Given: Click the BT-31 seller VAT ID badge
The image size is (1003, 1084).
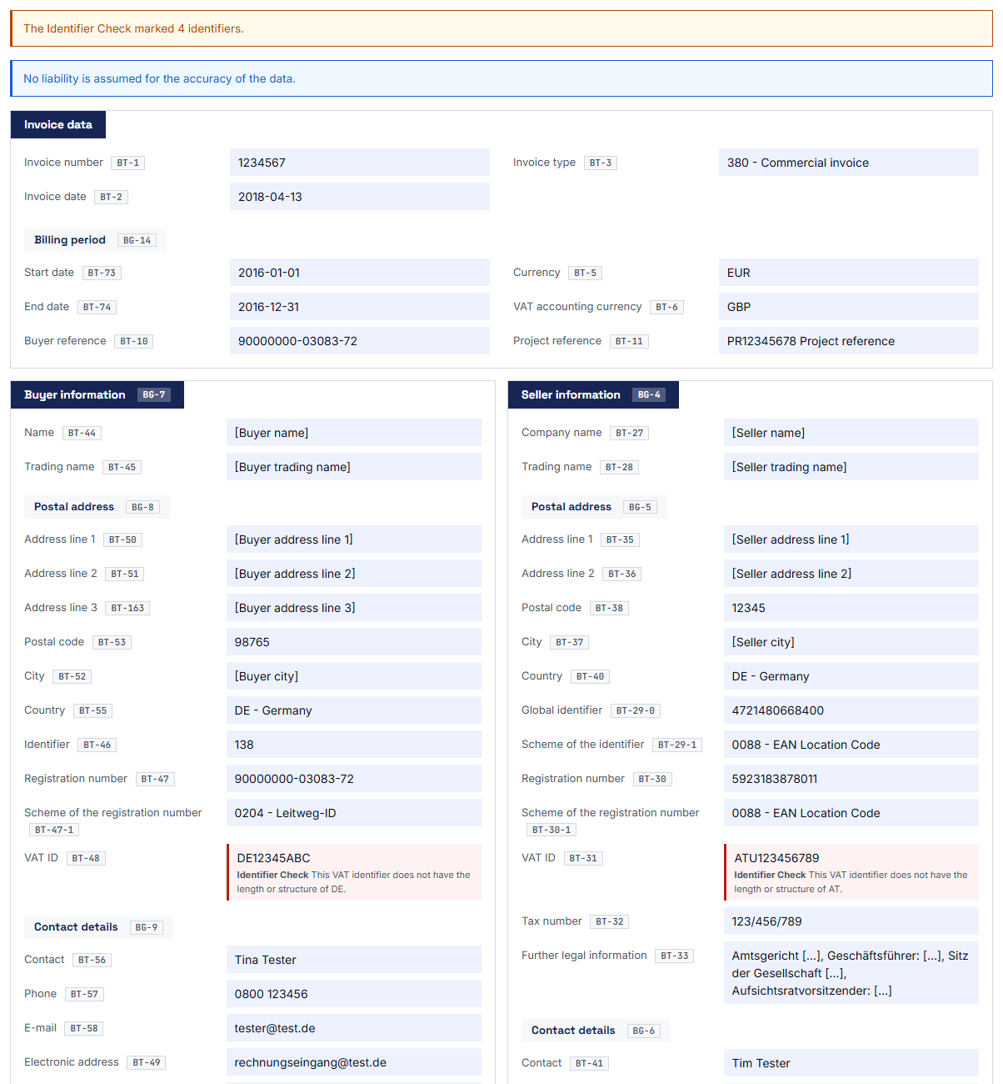Looking at the screenshot, I should pyautogui.click(x=583, y=858).
